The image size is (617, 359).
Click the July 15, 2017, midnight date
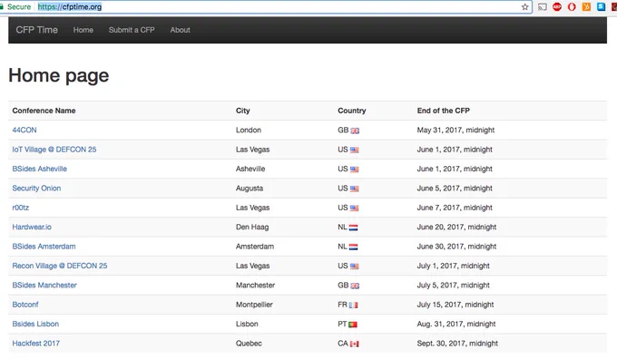point(455,305)
